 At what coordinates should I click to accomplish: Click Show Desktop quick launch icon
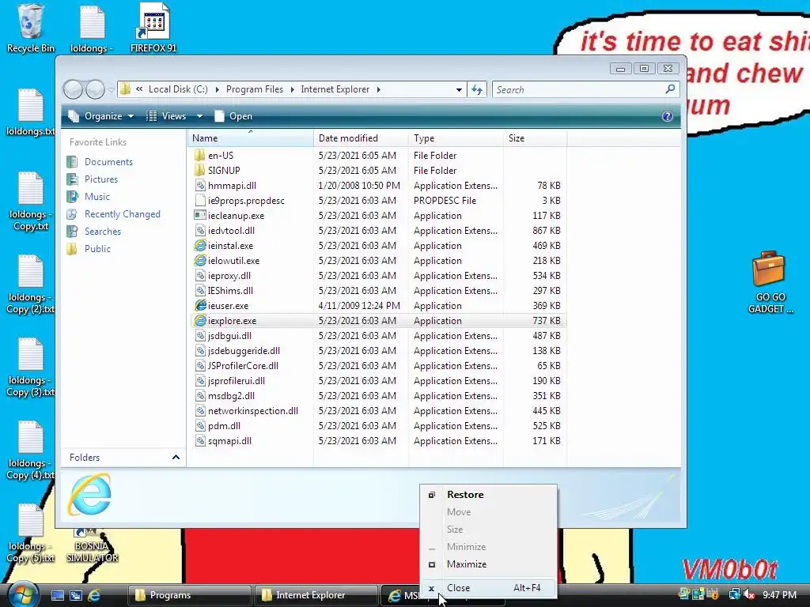[x=57, y=595]
